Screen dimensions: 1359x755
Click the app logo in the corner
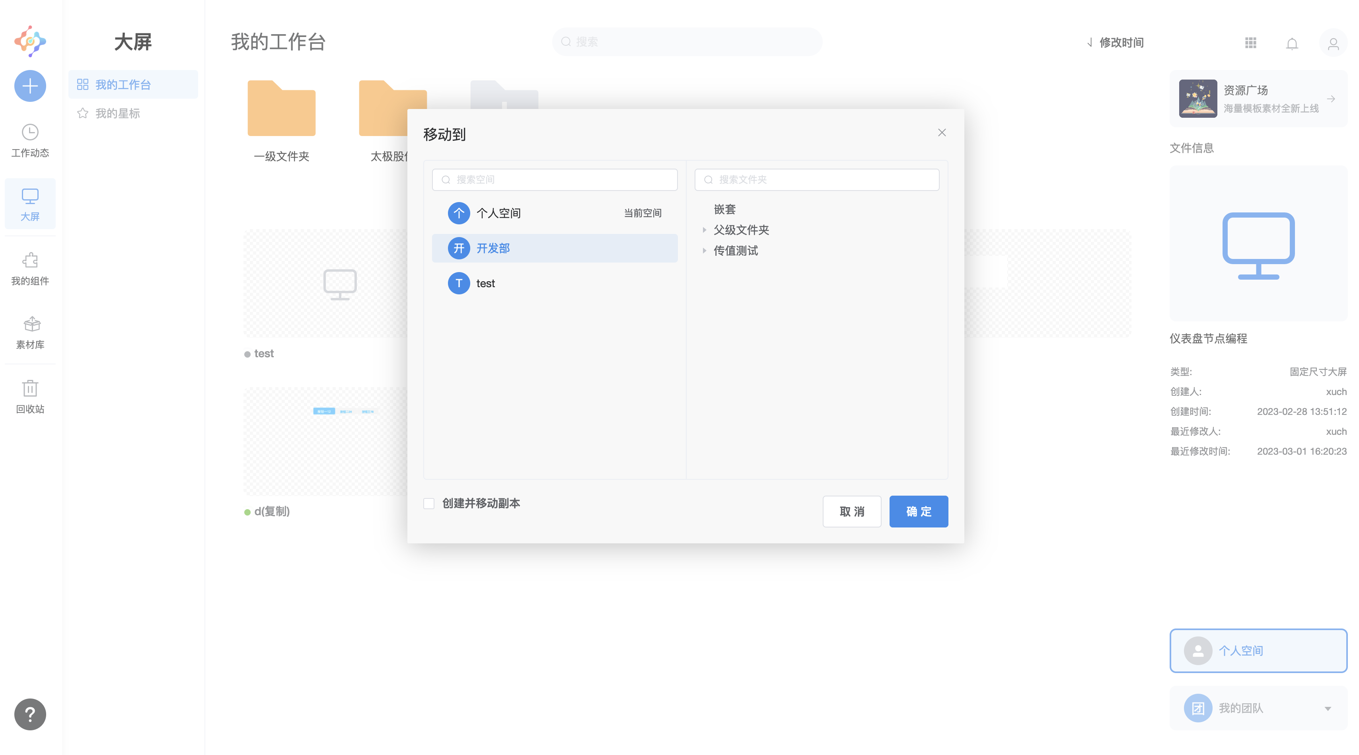30,41
